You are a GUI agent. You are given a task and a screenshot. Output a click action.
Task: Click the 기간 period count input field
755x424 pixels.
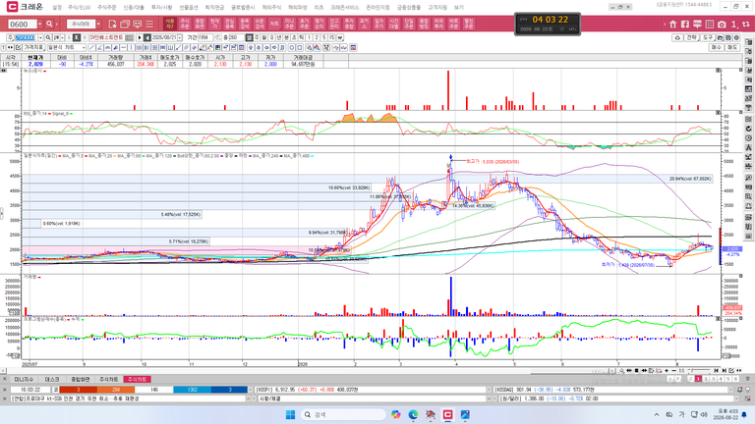tap(204, 37)
